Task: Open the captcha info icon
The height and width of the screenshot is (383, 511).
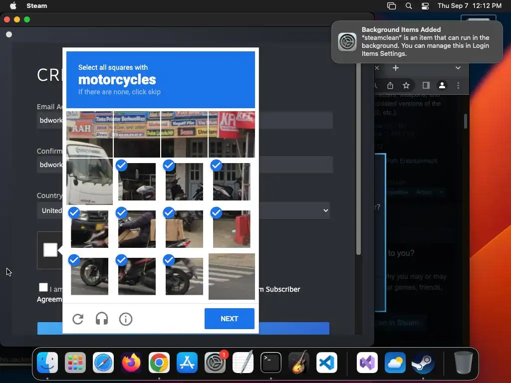Action: point(126,319)
